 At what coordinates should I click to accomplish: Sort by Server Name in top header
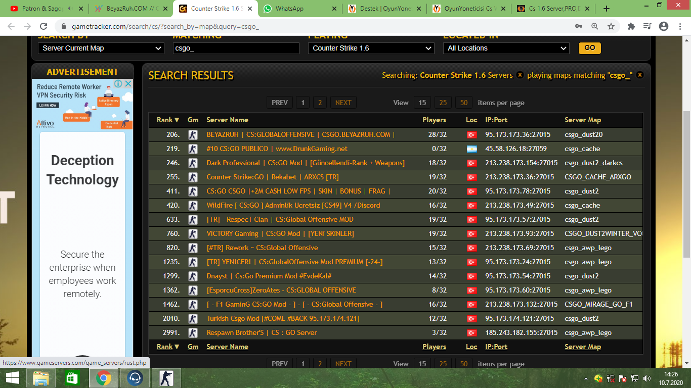click(227, 120)
